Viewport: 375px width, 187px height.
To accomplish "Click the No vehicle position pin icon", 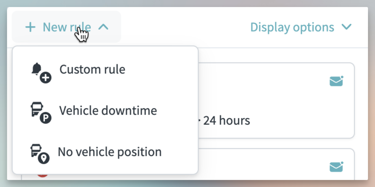I will point(40,154).
